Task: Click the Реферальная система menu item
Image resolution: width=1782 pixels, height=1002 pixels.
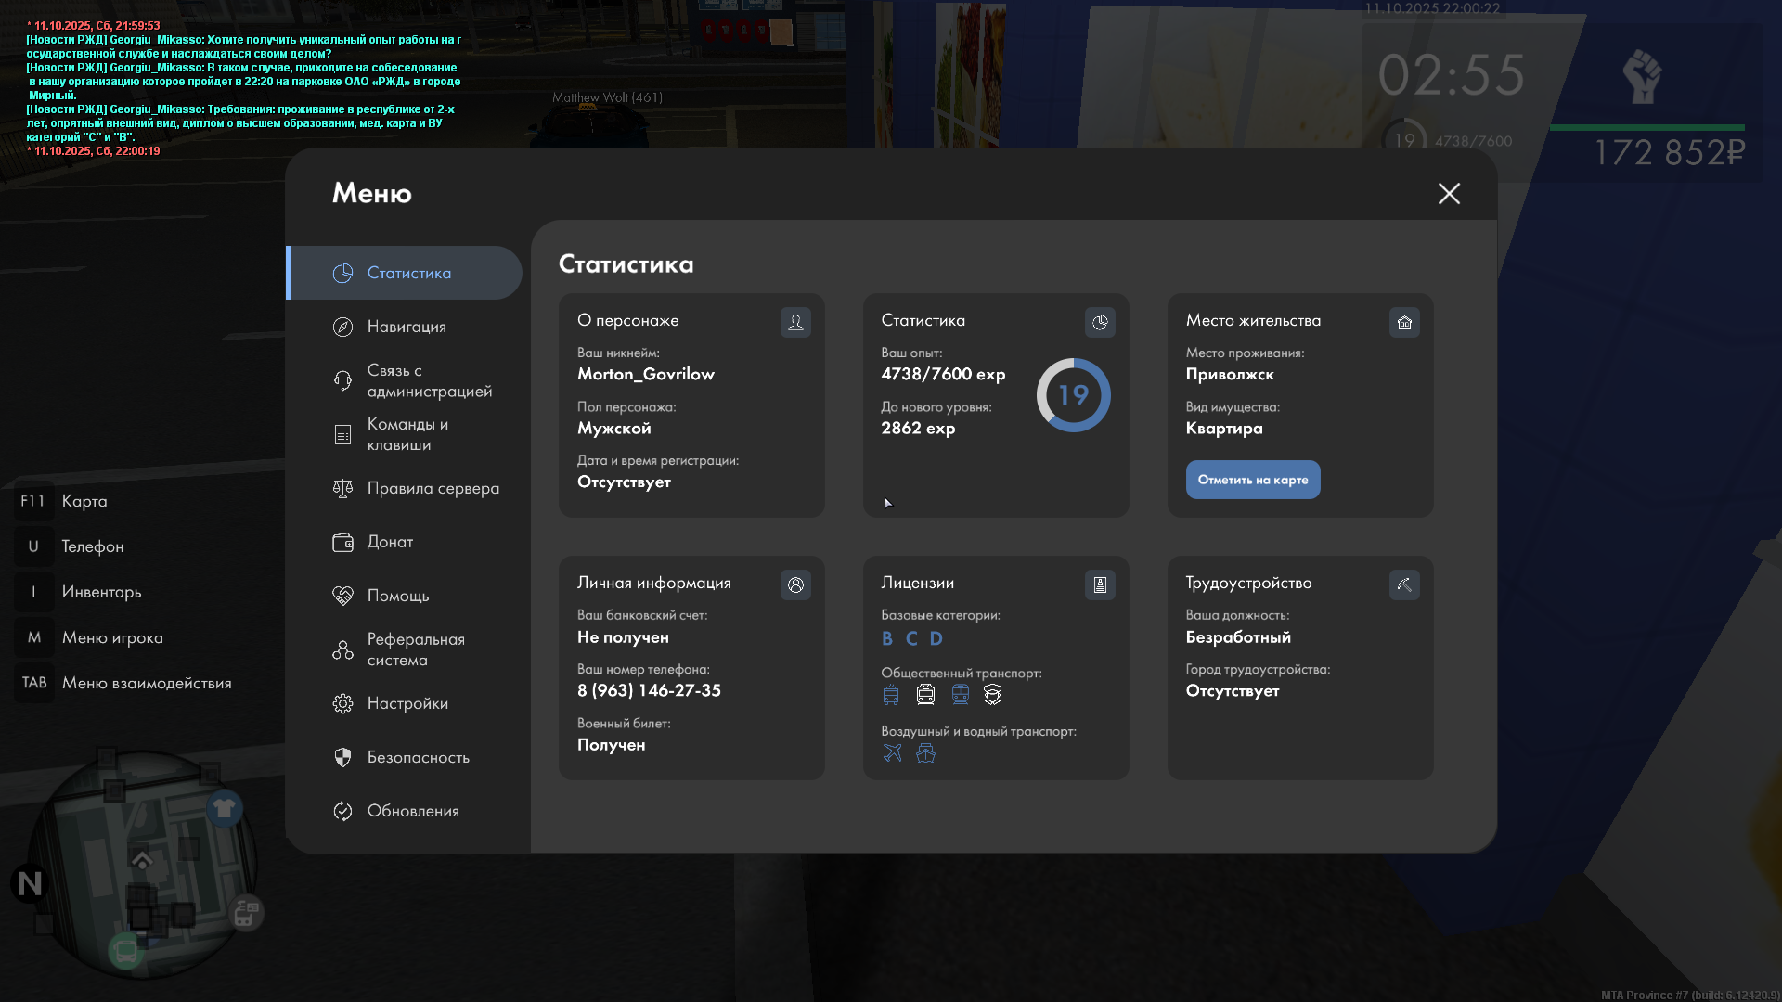Action: [x=415, y=649]
